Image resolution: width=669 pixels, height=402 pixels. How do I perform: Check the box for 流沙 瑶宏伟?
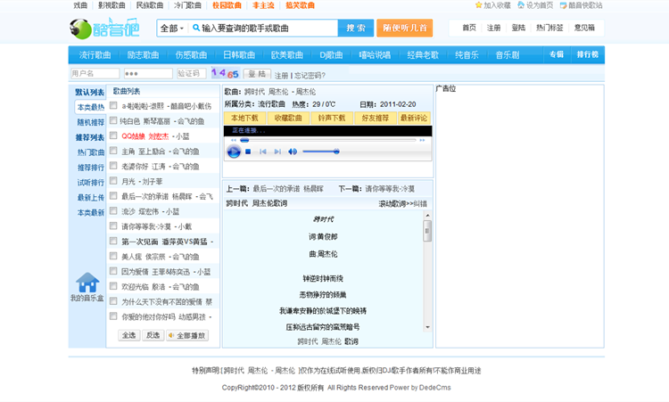[x=113, y=210]
